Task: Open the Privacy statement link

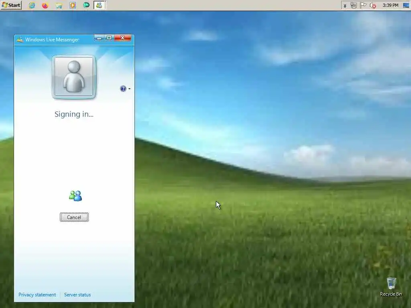Action: coord(37,295)
